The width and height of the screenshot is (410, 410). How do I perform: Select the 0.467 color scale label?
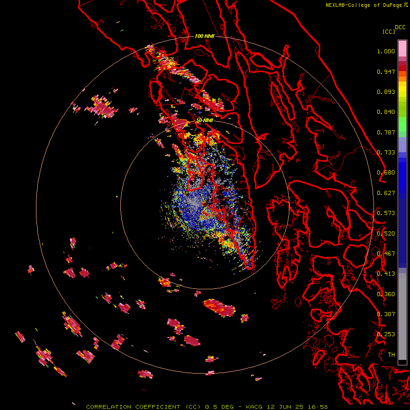pos(386,254)
